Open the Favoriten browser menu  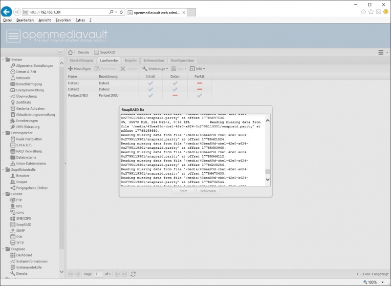63,20
